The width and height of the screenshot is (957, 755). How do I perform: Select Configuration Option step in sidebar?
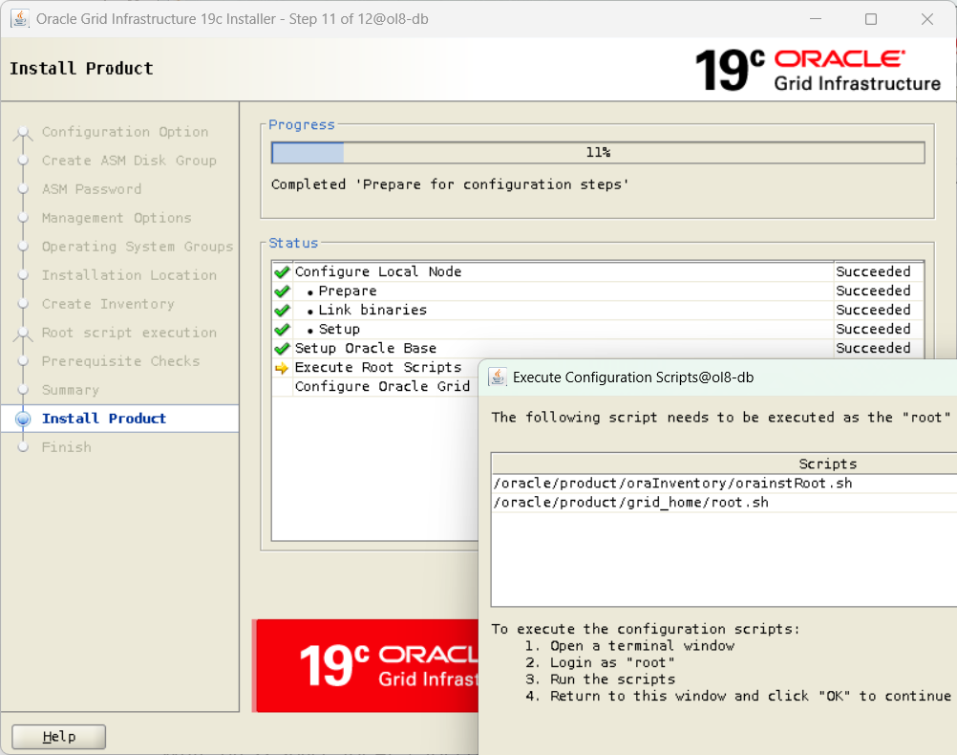[x=124, y=132]
